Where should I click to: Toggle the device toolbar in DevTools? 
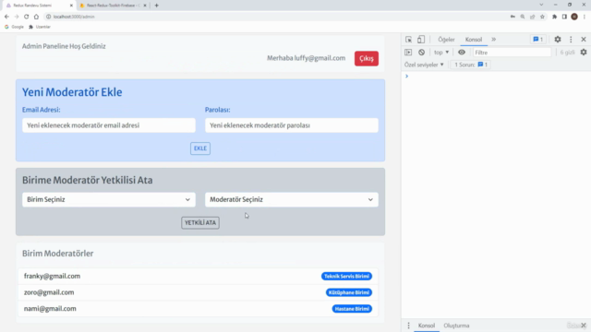click(421, 39)
